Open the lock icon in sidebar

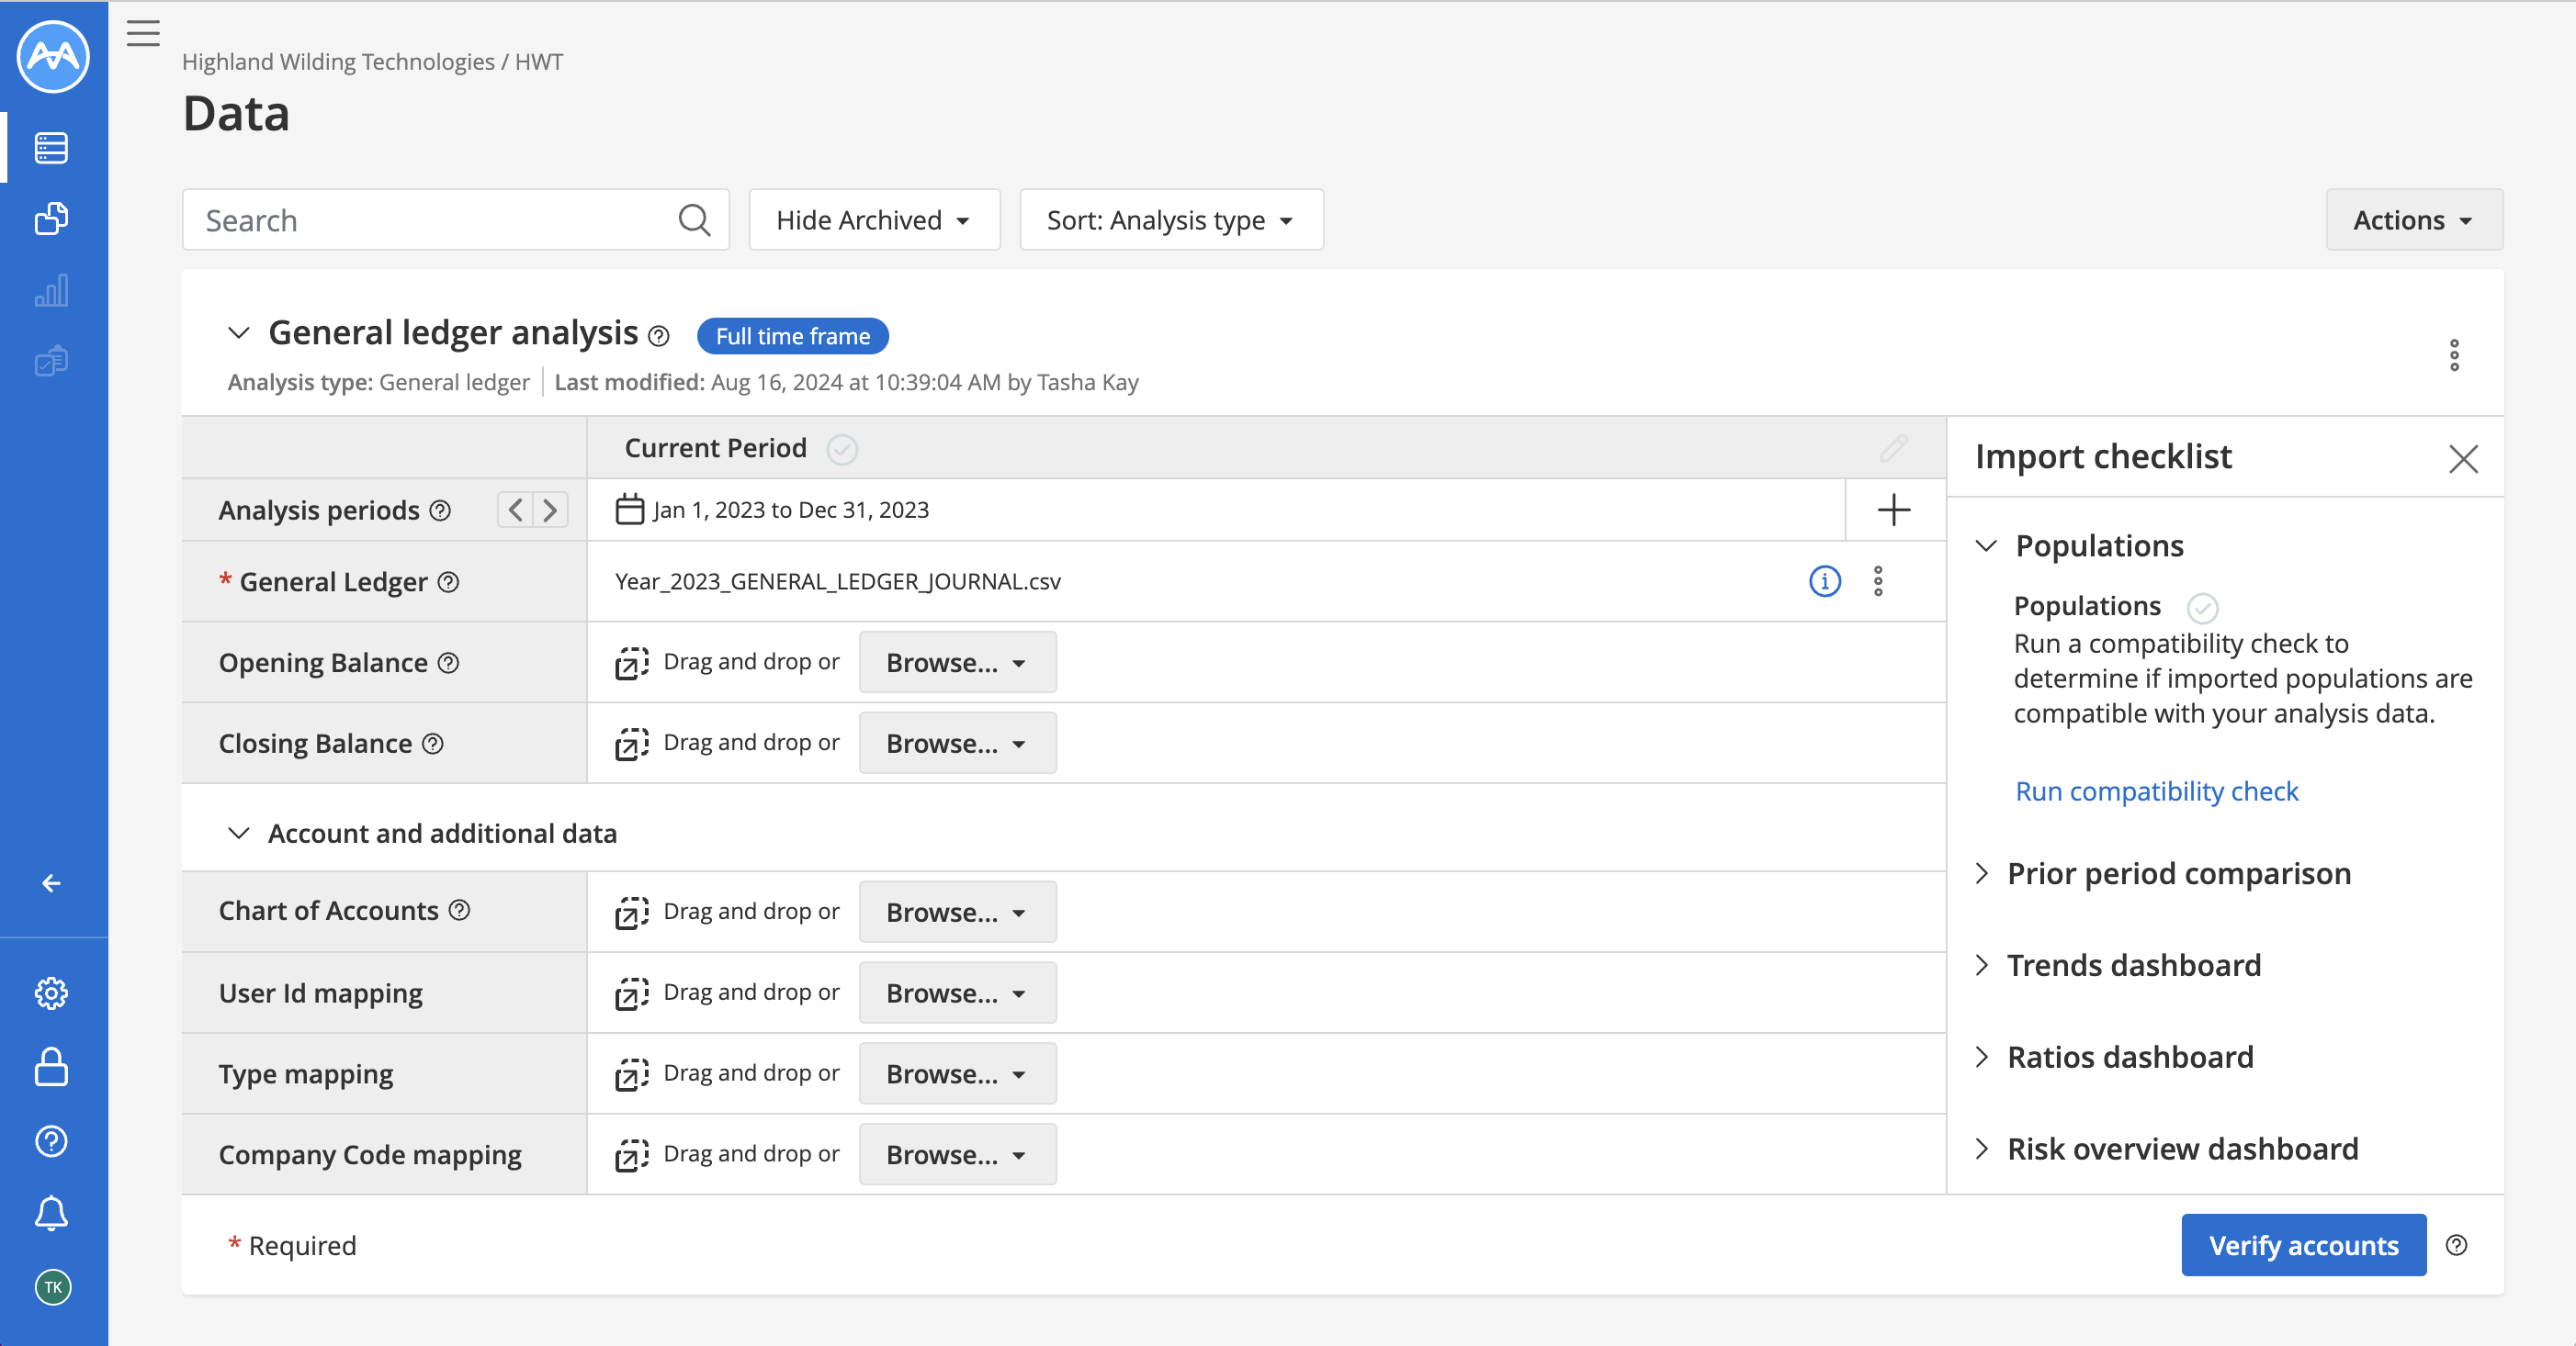(x=51, y=1066)
